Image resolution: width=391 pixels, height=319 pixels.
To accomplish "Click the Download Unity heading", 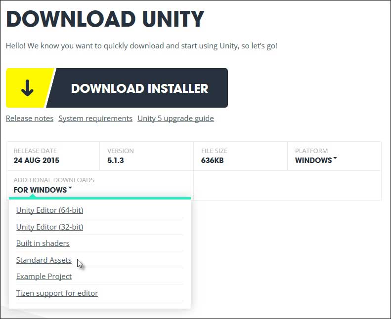I will 105,19.
